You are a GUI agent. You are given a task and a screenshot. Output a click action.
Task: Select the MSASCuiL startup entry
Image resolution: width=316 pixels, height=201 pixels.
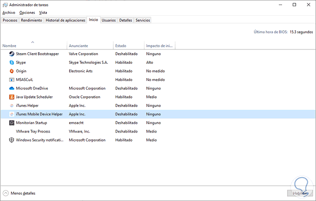click(25, 80)
